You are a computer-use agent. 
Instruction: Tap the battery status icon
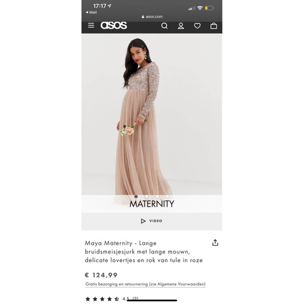209,8
